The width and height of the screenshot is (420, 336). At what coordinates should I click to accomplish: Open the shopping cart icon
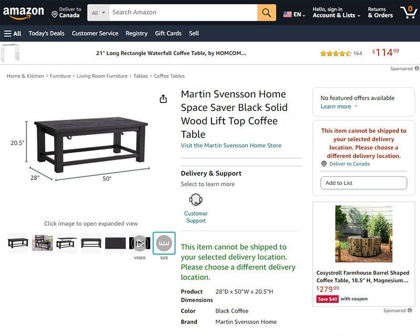[x=408, y=12]
